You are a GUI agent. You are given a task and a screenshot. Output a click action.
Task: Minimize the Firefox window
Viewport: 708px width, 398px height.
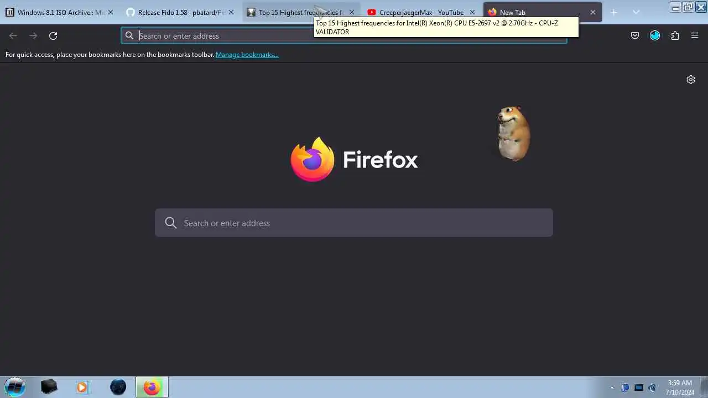click(675, 7)
